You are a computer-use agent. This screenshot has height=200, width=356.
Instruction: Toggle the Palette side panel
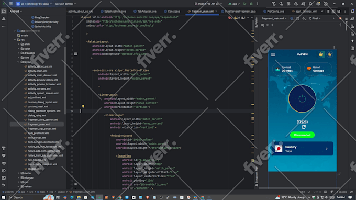coord(257,23)
